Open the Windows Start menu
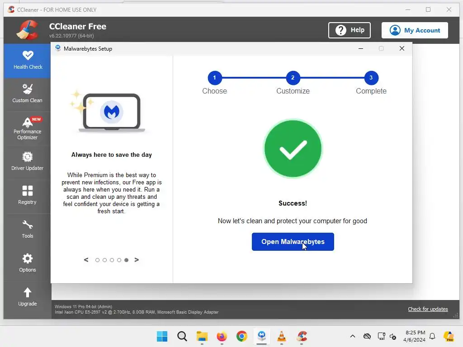 pyautogui.click(x=162, y=336)
